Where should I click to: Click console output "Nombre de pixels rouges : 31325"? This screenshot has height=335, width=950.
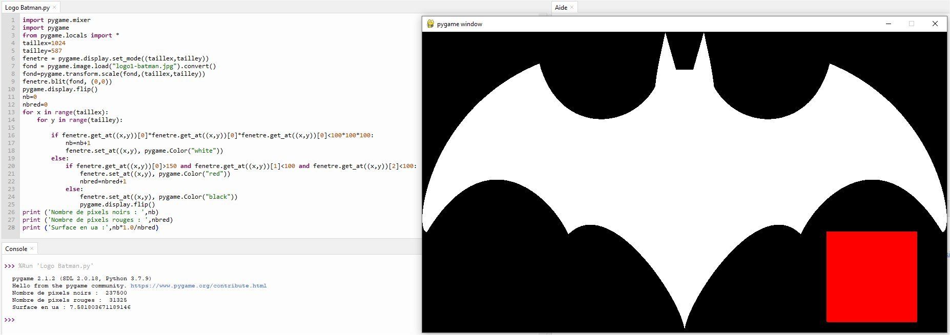[x=70, y=300]
